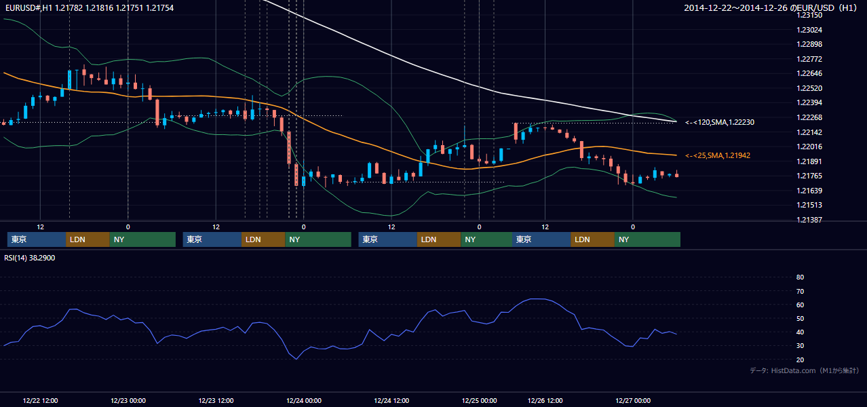Select the 2014-12-22〜2014-12-26 EUR/USD (H1) title
The width and height of the screenshot is (867, 407).
coord(771,8)
